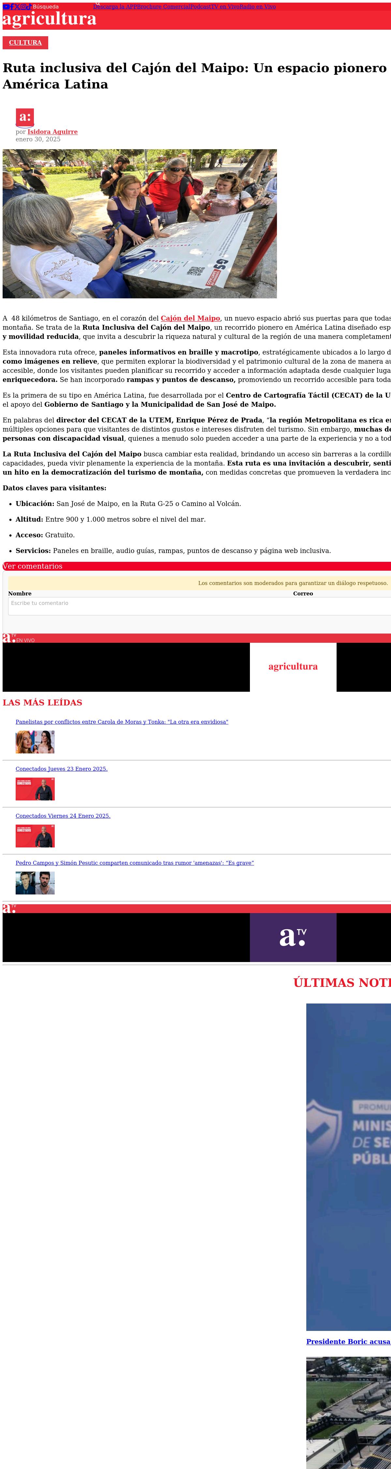Click the agricultura live TV player banner
The width and height of the screenshot is (391, 1469).
tap(293, 667)
